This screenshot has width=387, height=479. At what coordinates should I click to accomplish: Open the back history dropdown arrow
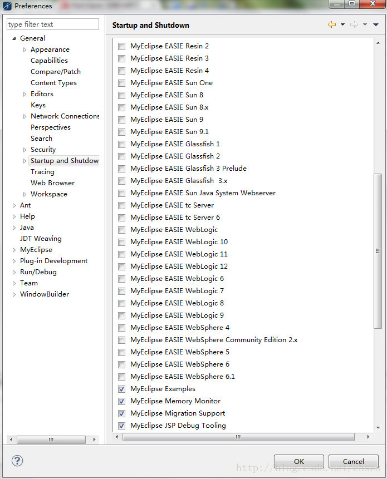(342, 24)
